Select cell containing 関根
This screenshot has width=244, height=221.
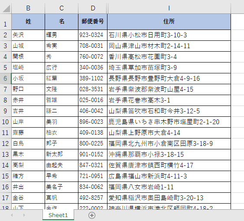point(28,57)
